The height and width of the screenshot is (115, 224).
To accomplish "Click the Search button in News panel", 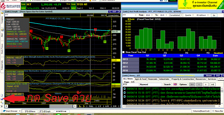I will (x=167, y=84).
